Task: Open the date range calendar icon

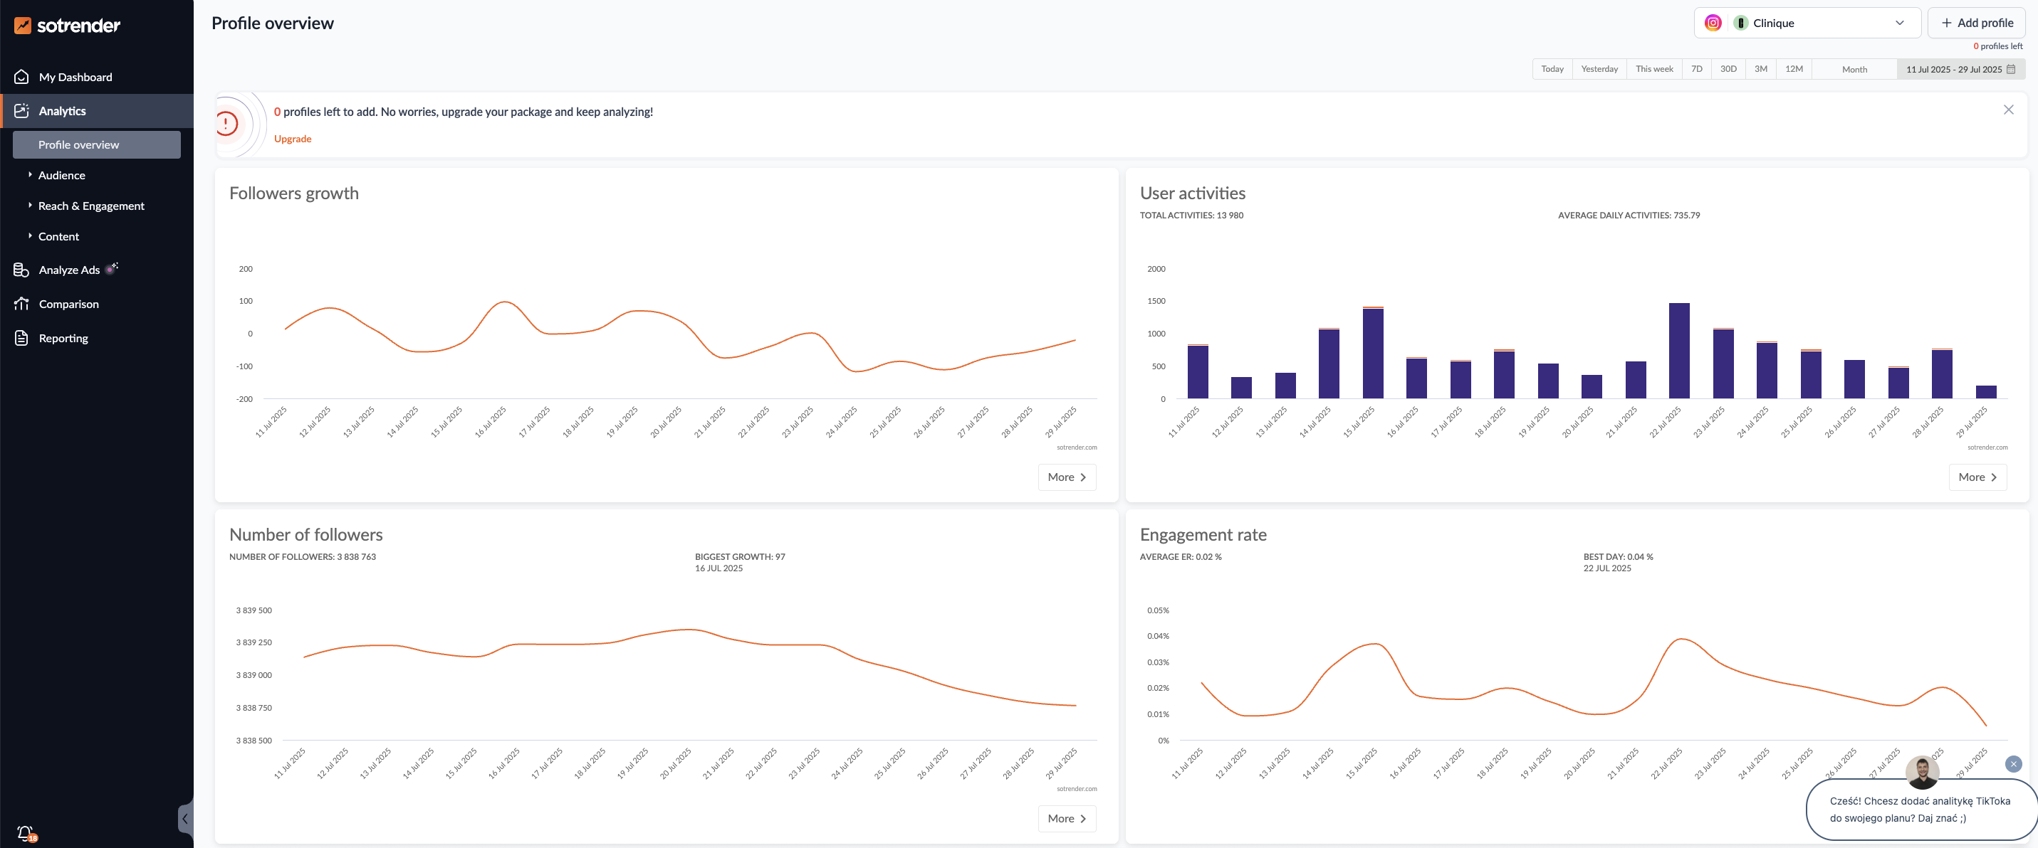Action: 2011,70
